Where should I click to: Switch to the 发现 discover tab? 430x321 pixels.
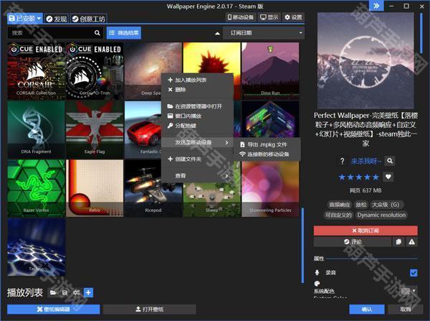click(x=57, y=19)
